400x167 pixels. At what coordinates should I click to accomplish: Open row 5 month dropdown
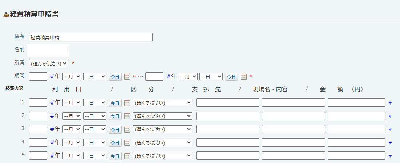(72, 156)
